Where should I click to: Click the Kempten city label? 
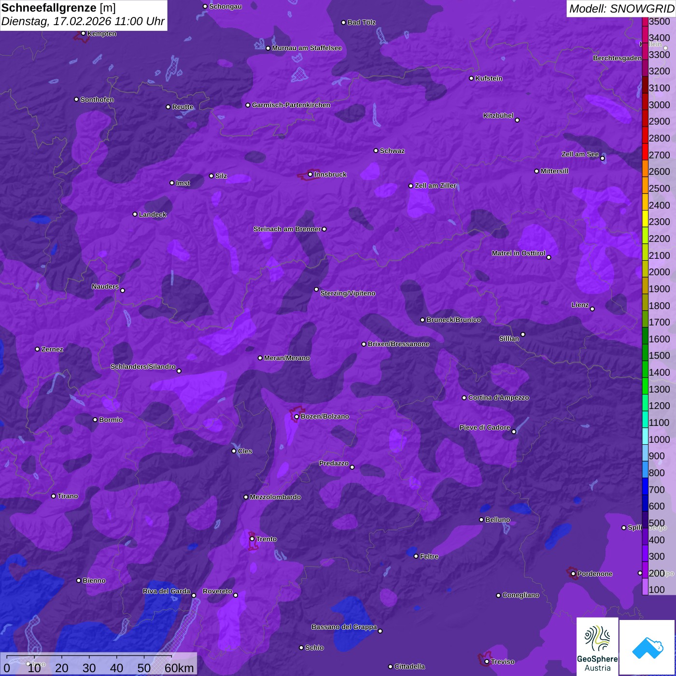[102, 33]
